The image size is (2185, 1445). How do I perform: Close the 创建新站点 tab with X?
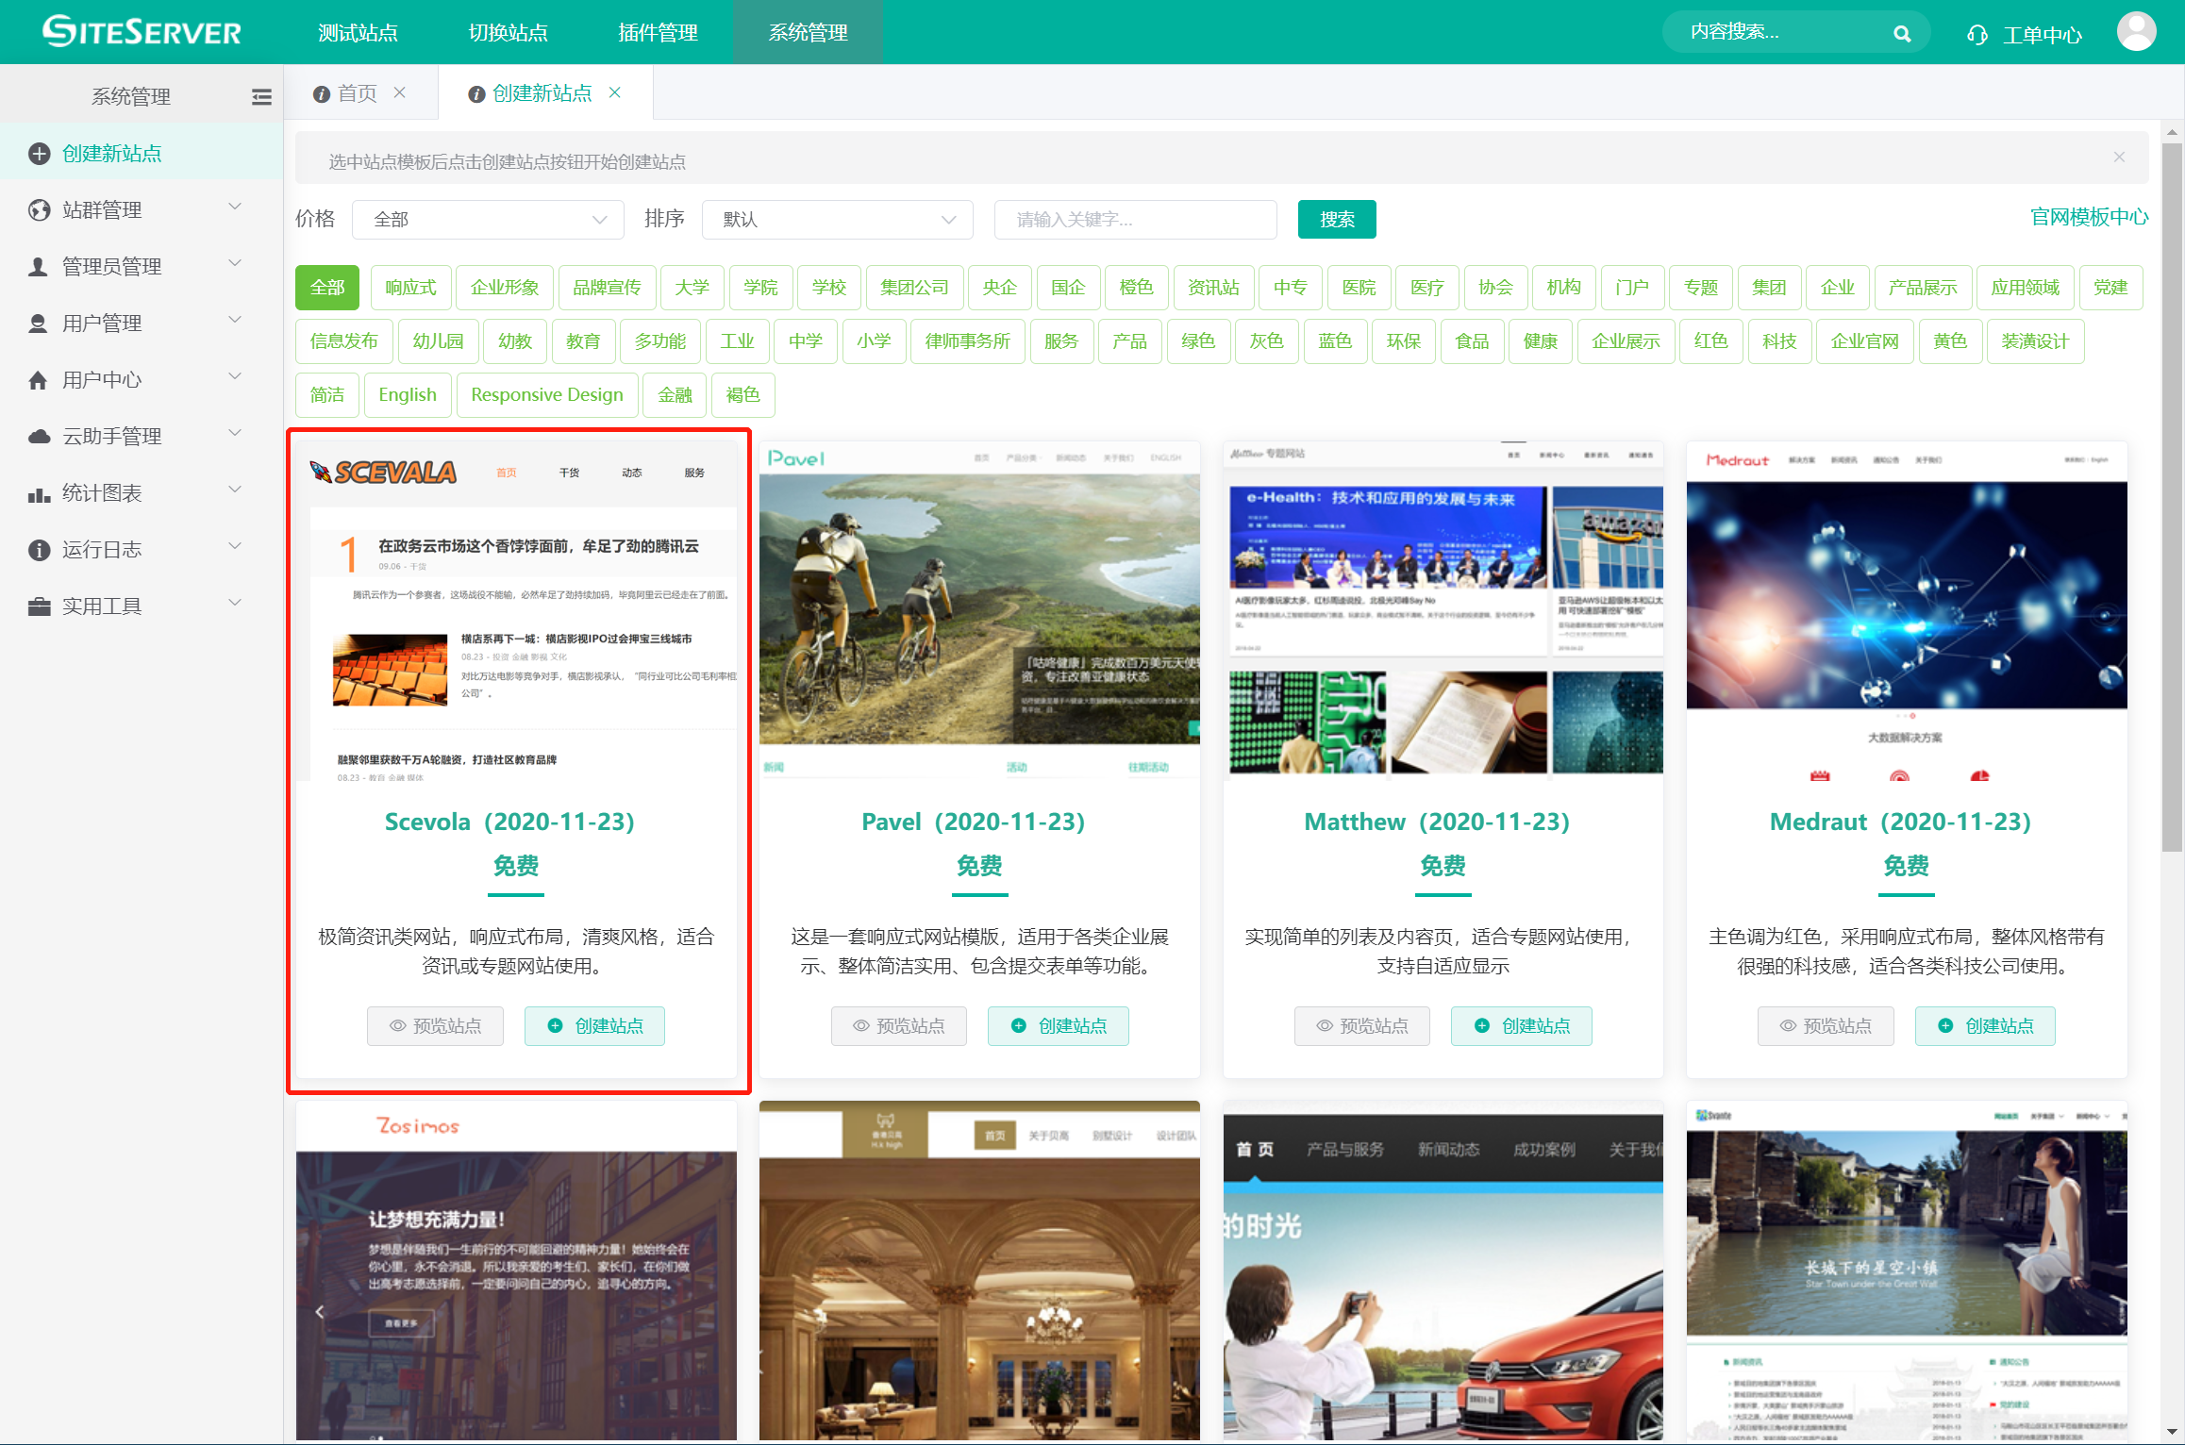(x=615, y=92)
